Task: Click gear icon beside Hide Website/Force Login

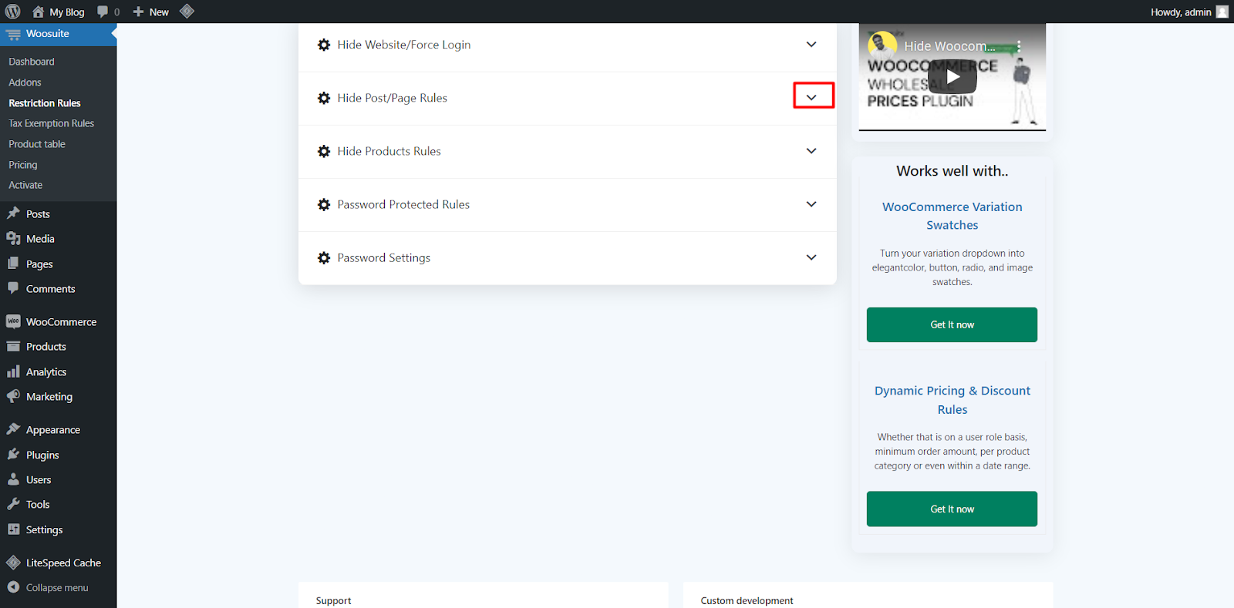Action: (x=324, y=45)
